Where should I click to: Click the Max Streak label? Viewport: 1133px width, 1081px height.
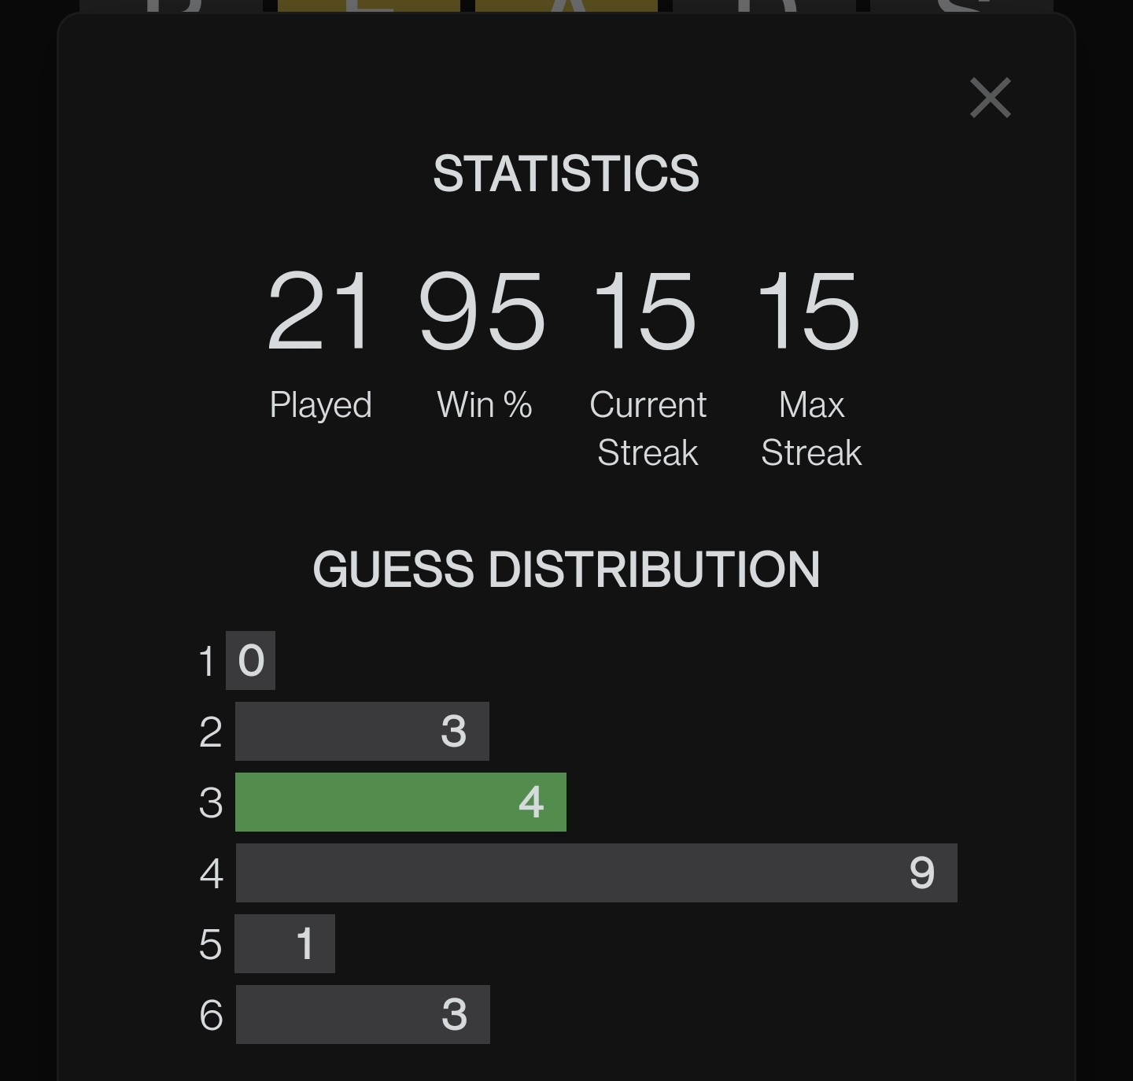click(811, 429)
